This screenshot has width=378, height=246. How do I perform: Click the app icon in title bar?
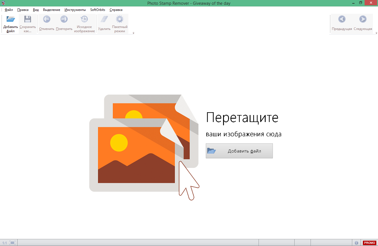3,3
